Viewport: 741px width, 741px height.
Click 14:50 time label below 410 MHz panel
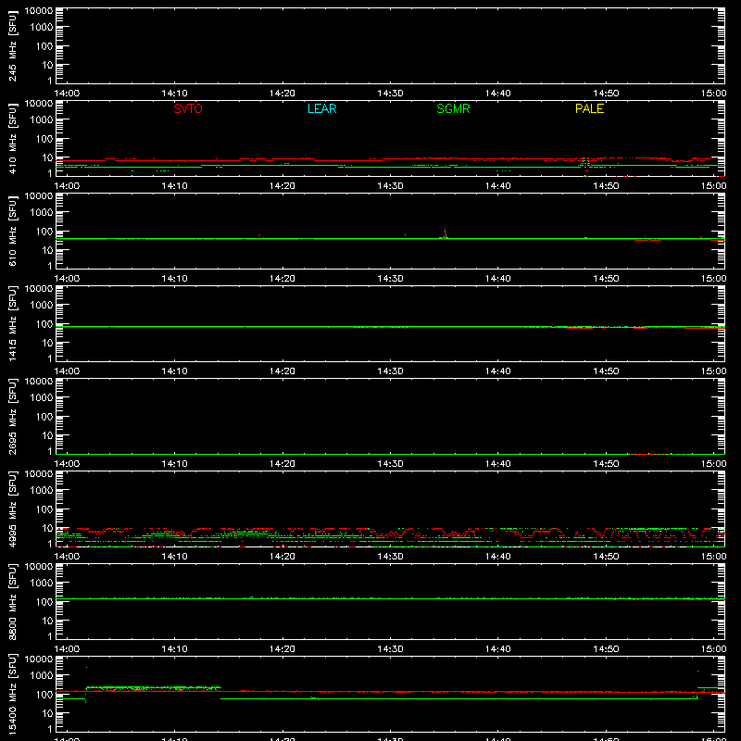606,186
